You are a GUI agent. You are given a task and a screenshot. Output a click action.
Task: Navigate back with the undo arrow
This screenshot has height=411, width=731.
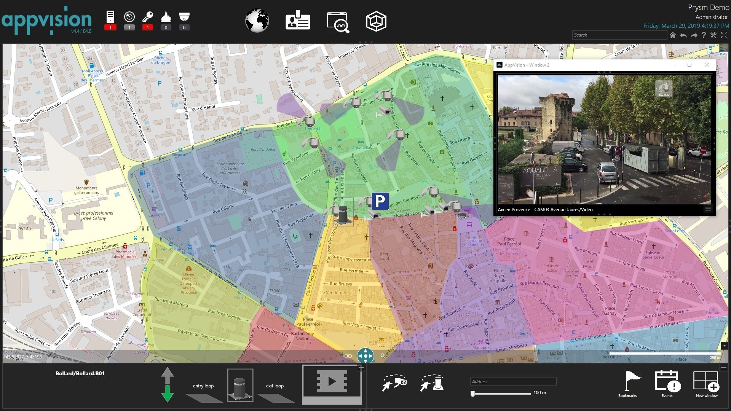(x=683, y=35)
